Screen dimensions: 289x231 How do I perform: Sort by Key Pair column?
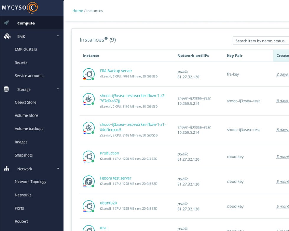coord(234,56)
